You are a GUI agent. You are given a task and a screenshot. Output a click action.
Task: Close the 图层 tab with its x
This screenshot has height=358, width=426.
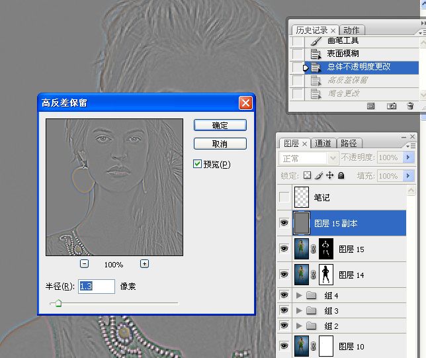[304, 144]
